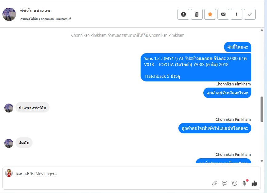This screenshot has height=193, width=267.
Task: Select the Yaris 1.2 J message bubble
Action: [x=196, y=67]
